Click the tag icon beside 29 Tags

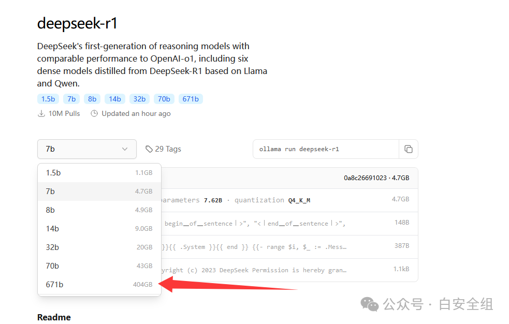[x=149, y=149]
